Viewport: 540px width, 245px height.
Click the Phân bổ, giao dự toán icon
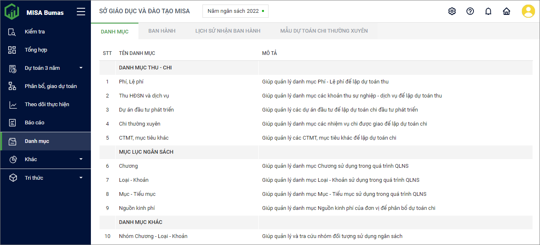(x=12, y=86)
